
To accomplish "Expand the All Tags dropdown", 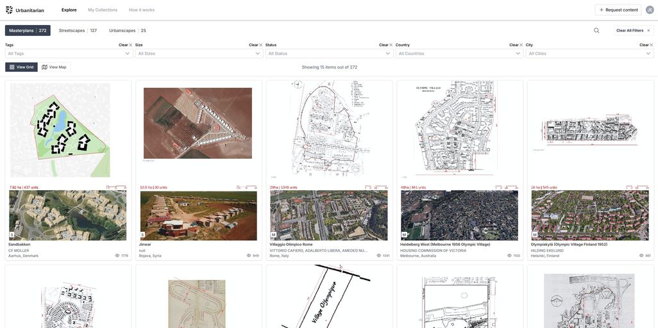I will point(68,54).
